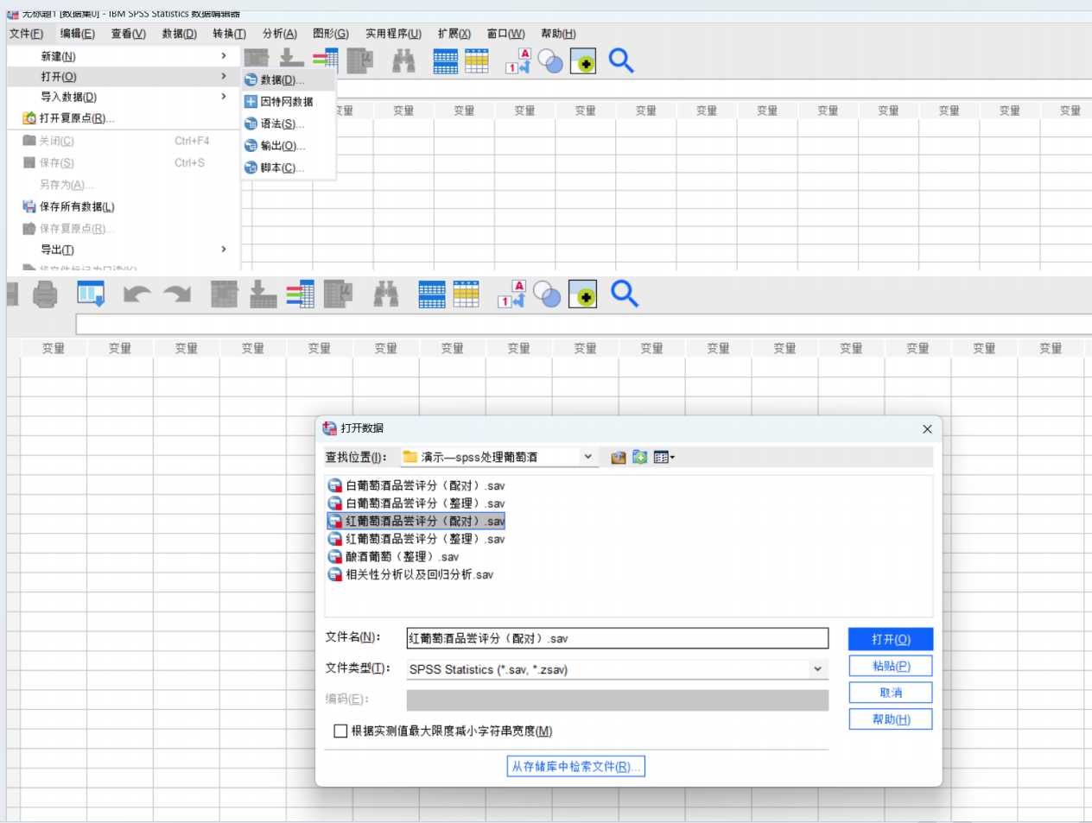Click the Value Labels A/1 icon in lower toolbar

[x=511, y=294]
